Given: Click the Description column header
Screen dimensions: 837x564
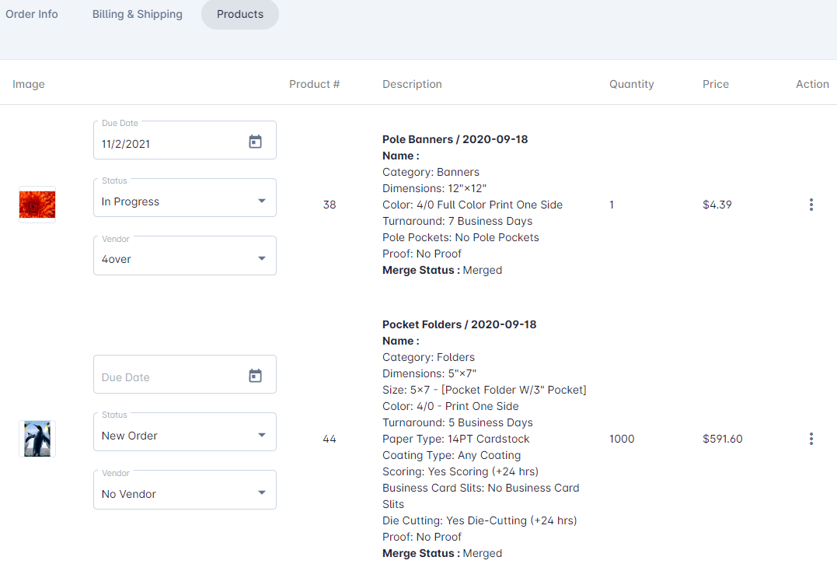Looking at the screenshot, I should [412, 84].
